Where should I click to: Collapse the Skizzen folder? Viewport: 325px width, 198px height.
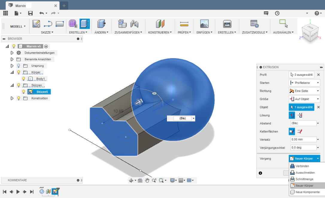(x=12, y=85)
